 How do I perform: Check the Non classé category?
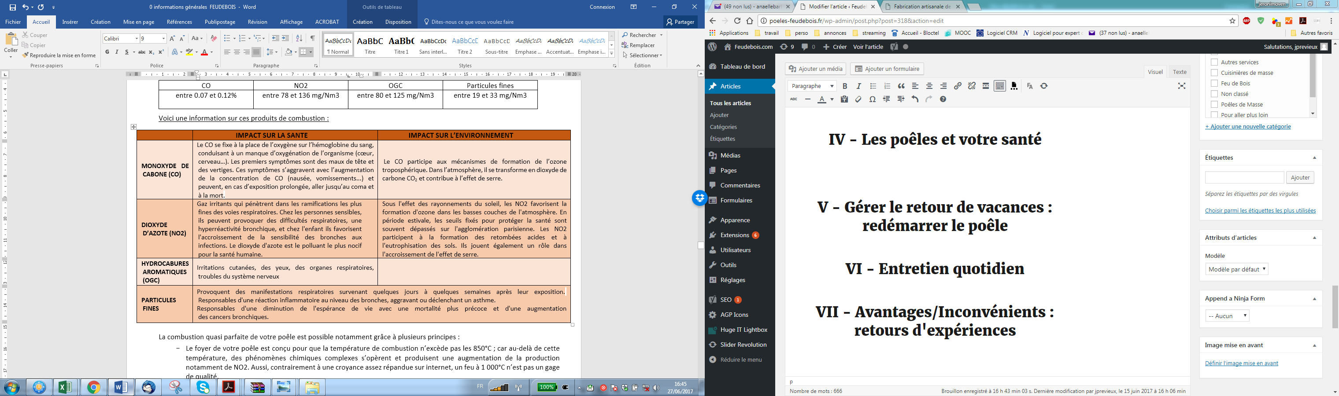pyautogui.click(x=1214, y=94)
